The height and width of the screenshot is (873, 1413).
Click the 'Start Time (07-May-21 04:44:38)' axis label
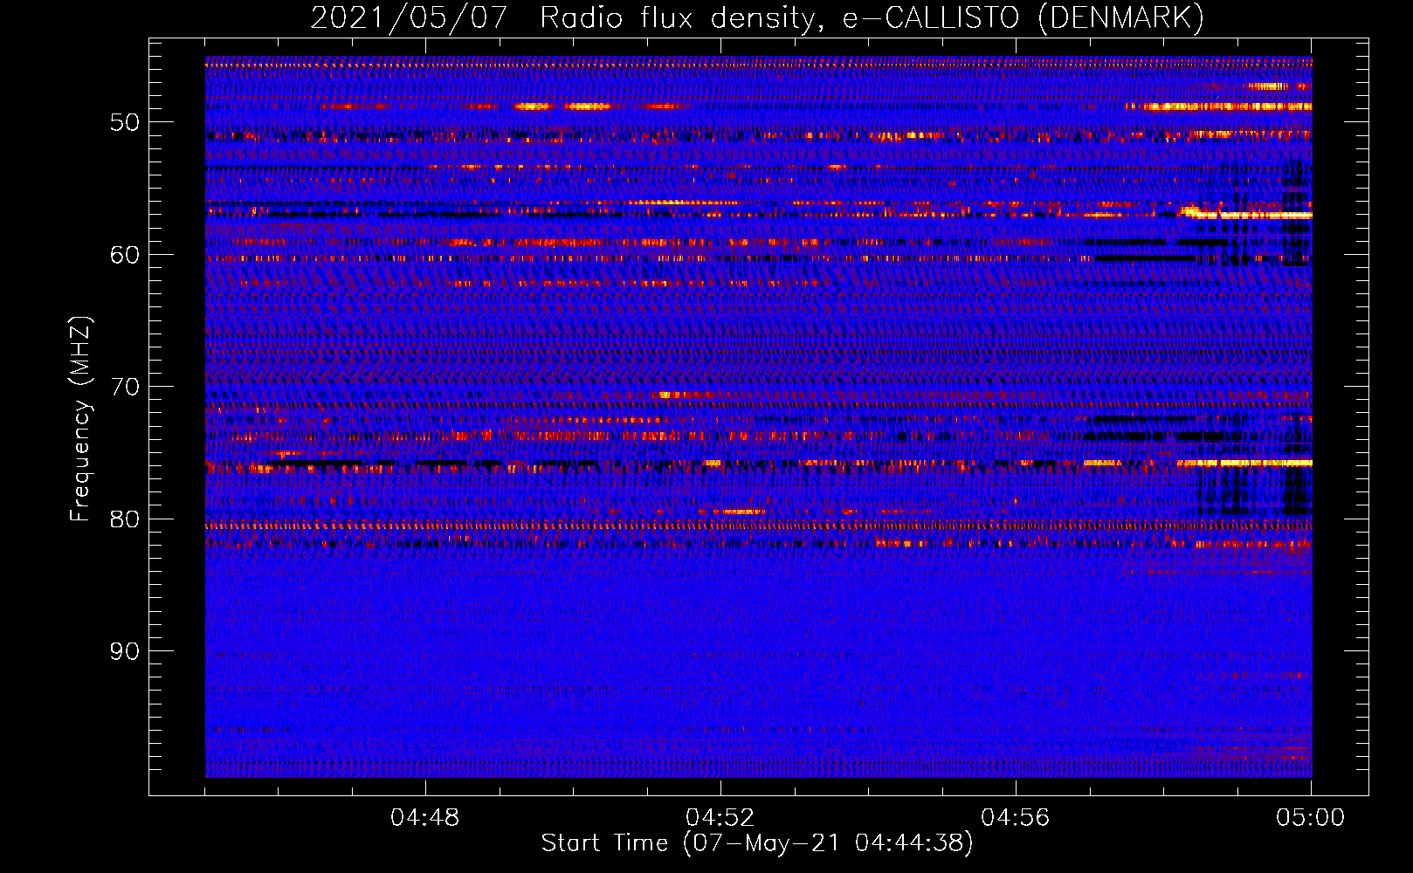757,843
